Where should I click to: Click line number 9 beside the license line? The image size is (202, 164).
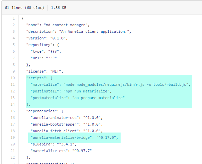(13, 71)
